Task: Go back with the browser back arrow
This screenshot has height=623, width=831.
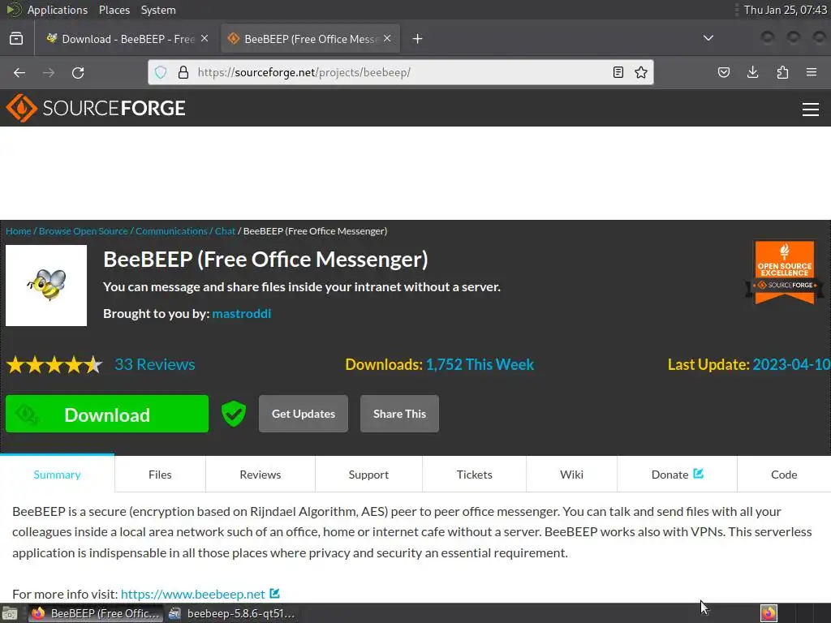Action: tap(19, 72)
